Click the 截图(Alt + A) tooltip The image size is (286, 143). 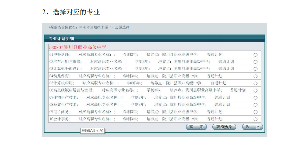[93, 130]
